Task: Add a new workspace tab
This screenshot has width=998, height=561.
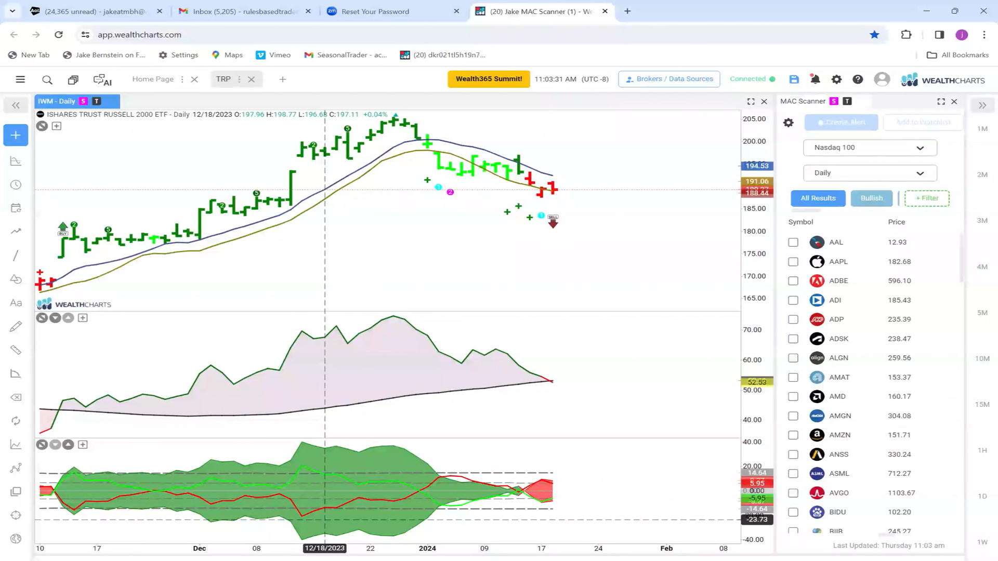Action: tap(283, 79)
